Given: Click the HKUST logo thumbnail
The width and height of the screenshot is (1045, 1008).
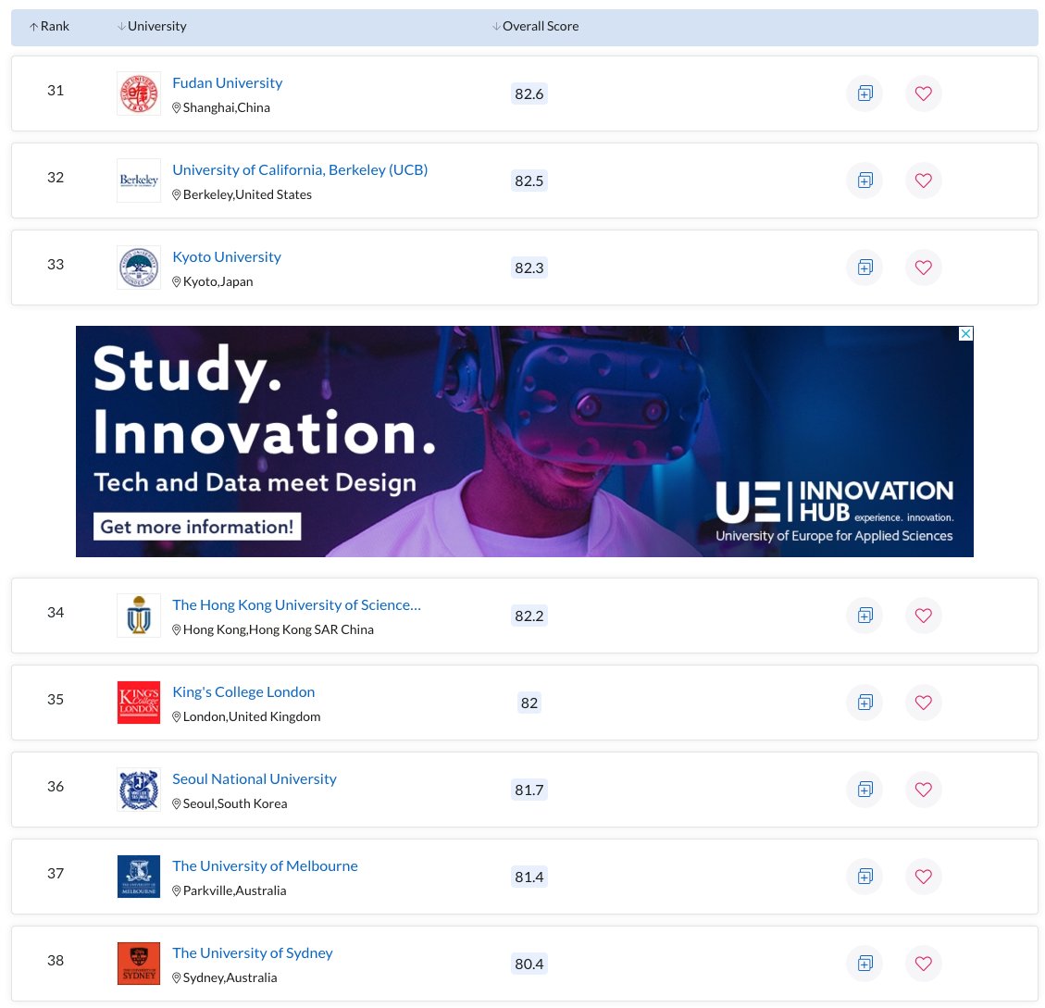Looking at the screenshot, I should (139, 616).
